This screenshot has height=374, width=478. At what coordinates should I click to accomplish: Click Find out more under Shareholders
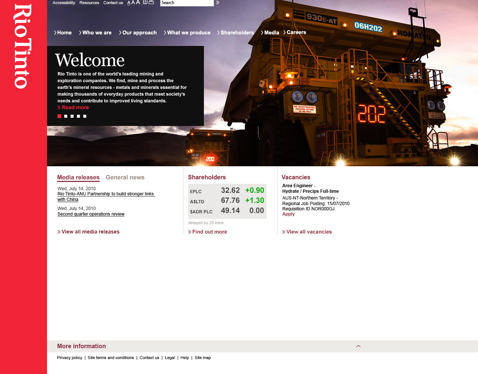[208, 232]
